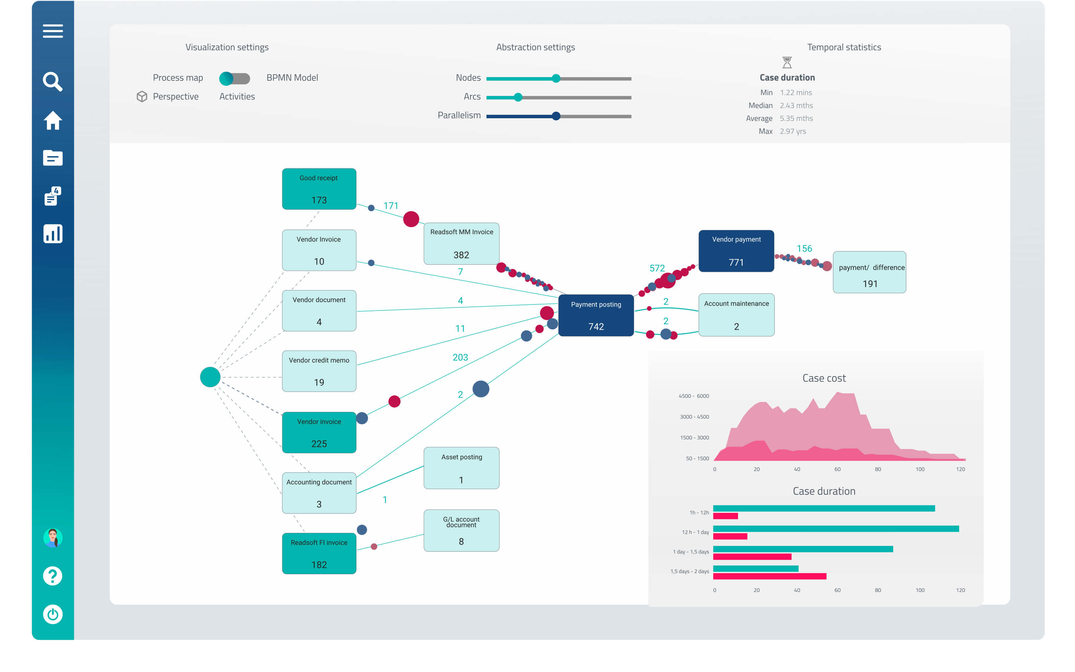Click the cube icon next to Perspective
Screen dimensions: 1075x672
(x=141, y=96)
